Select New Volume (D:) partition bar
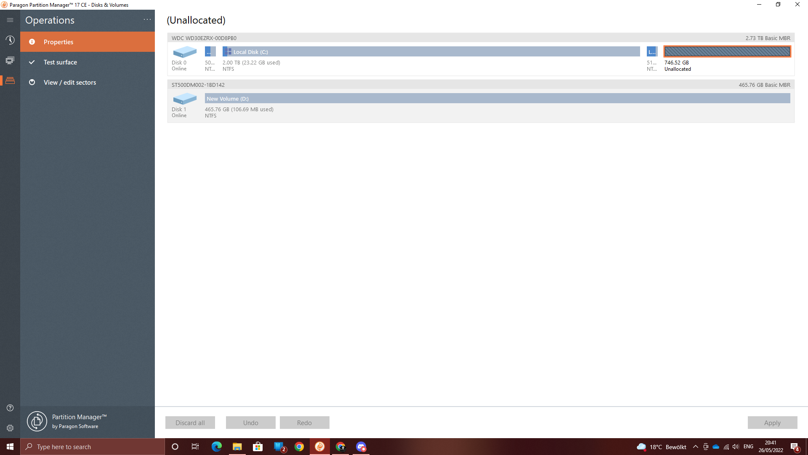The width and height of the screenshot is (808, 455). click(497, 98)
